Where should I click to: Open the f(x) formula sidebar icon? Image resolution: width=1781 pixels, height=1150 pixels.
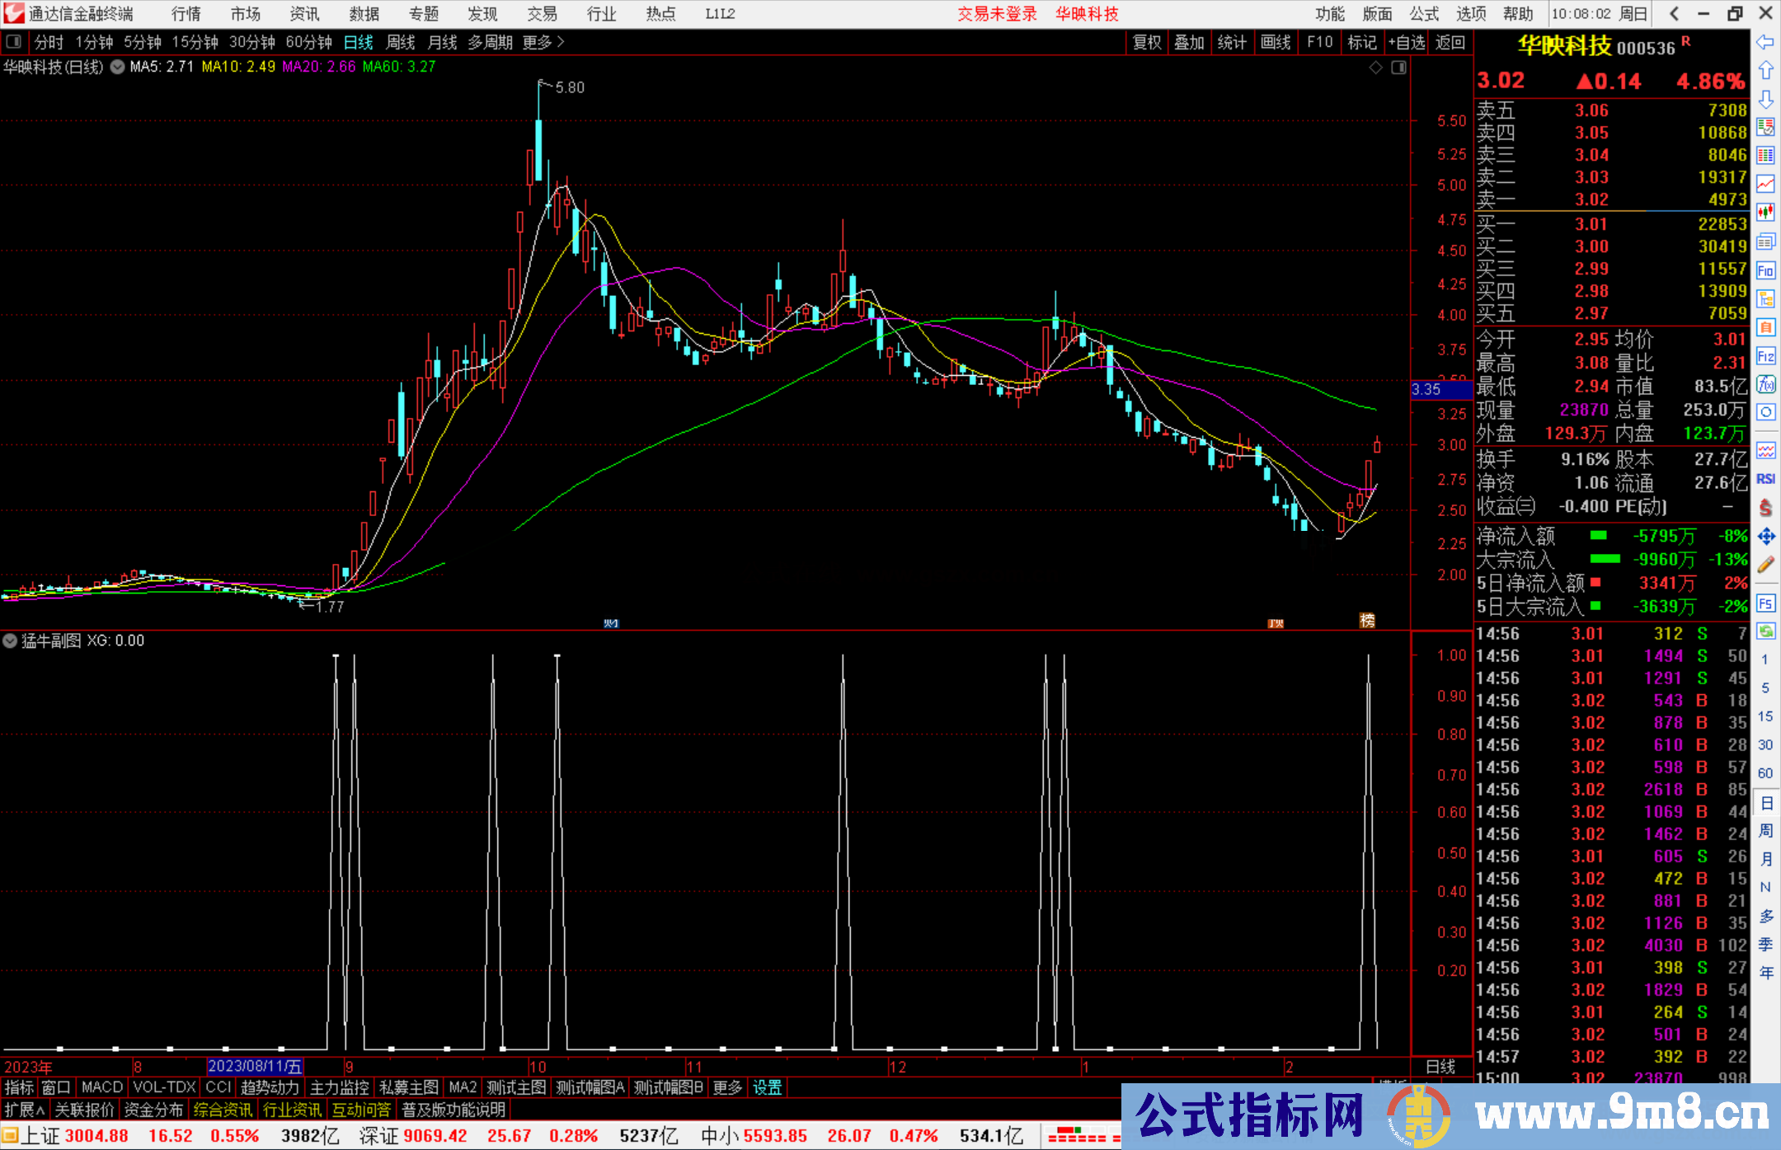[1765, 384]
